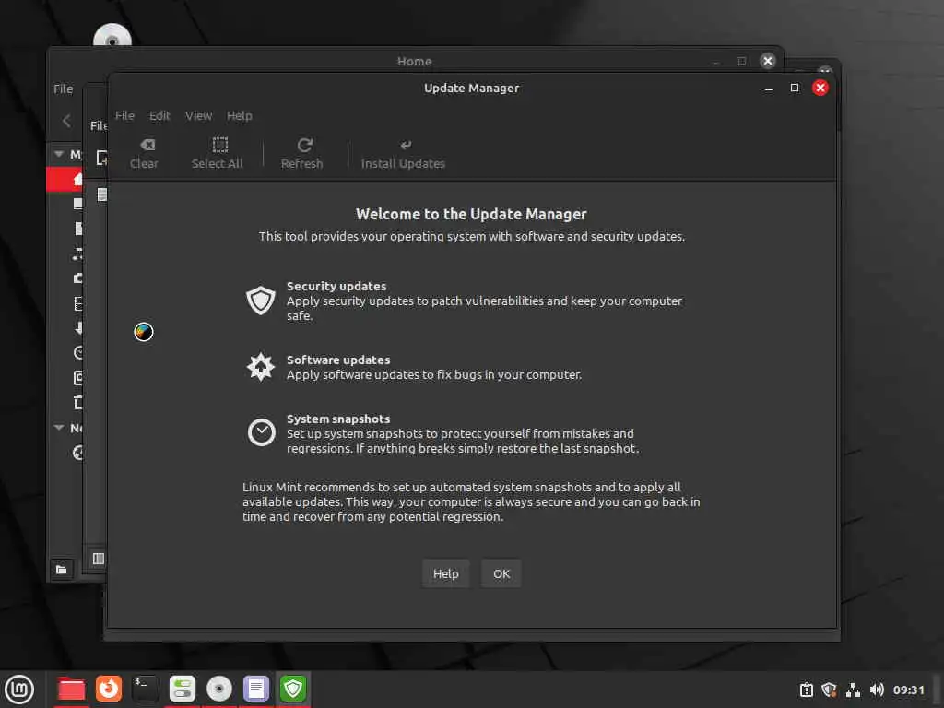Click the disc icon on the desktop
Viewport: 944px width, 708px height.
pos(112,36)
